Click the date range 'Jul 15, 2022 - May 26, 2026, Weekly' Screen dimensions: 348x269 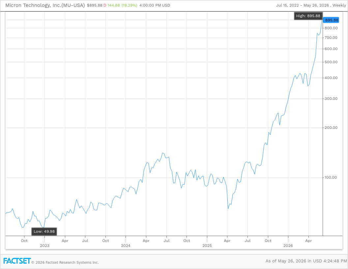click(311, 5)
